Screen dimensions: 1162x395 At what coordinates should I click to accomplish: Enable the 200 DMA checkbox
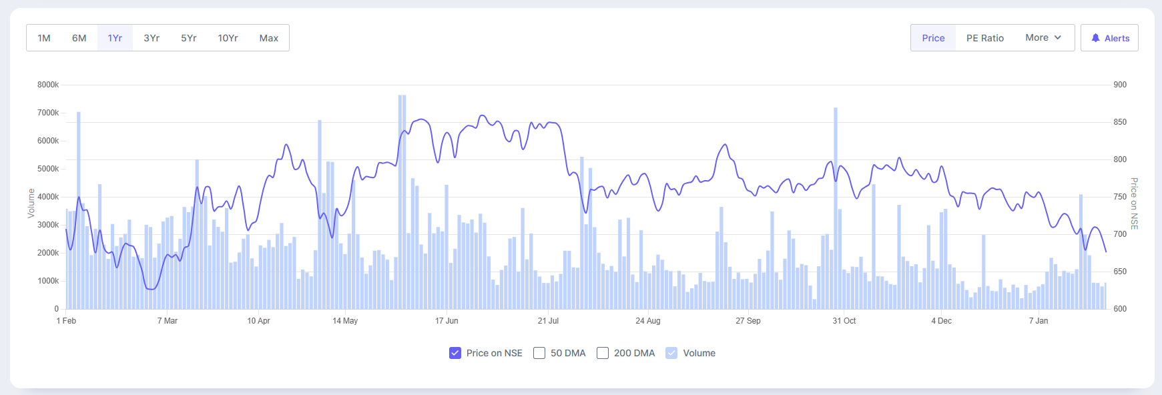[x=603, y=353]
